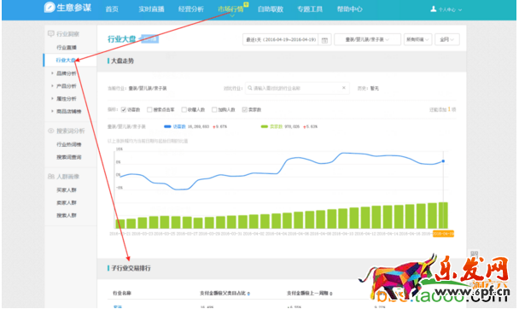Open the 所有终端 dropdown

pyautogui.click(x=417, y=39)
